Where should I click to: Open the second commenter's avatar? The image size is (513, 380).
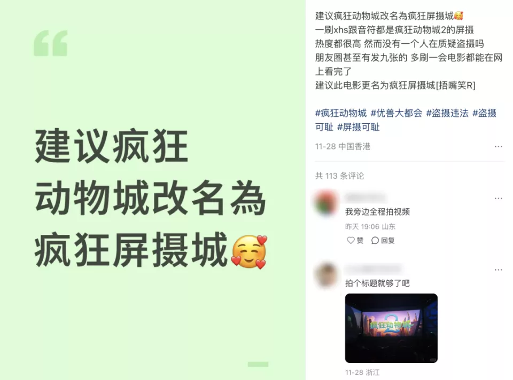[326, 274]
